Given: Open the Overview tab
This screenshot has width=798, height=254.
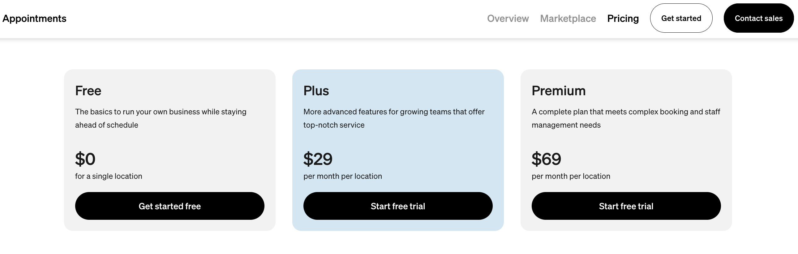Looking at the screenshot, I should (x=508, y=18).
